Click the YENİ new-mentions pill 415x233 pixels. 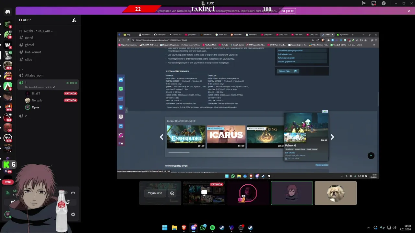tap(8, 182)
